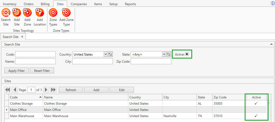This screenshot has height=122, width=275.
Task: Click the Refresh button
Action: pos(71,90)
